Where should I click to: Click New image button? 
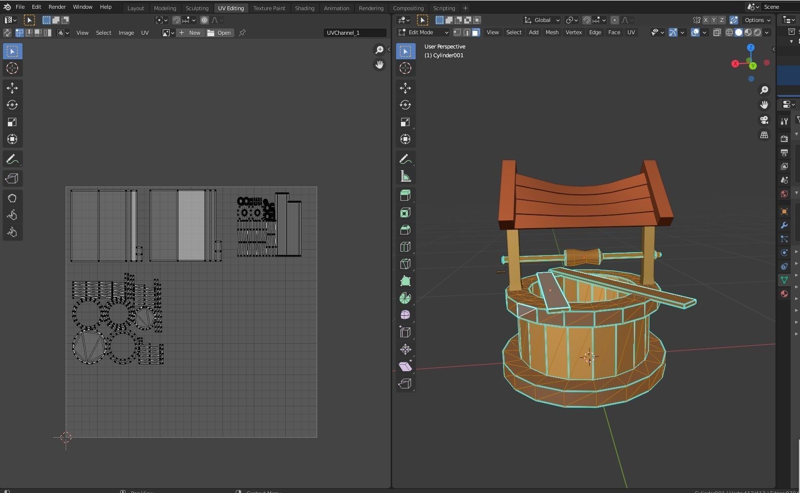click(190, 33)
